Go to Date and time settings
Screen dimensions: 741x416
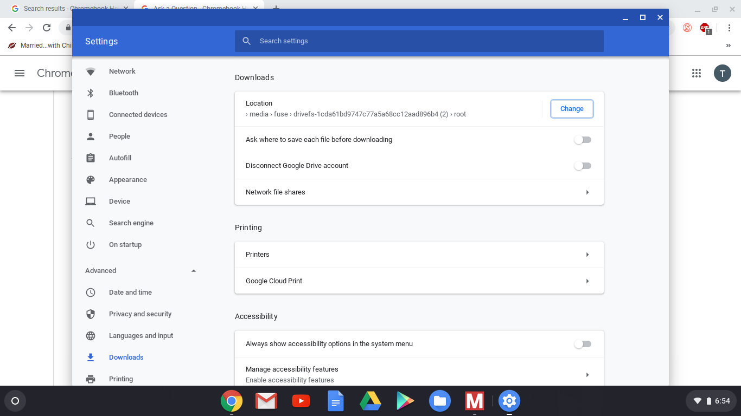130,292
